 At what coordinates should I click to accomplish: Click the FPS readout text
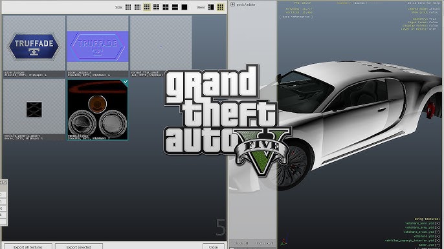(x=302, y=3)
